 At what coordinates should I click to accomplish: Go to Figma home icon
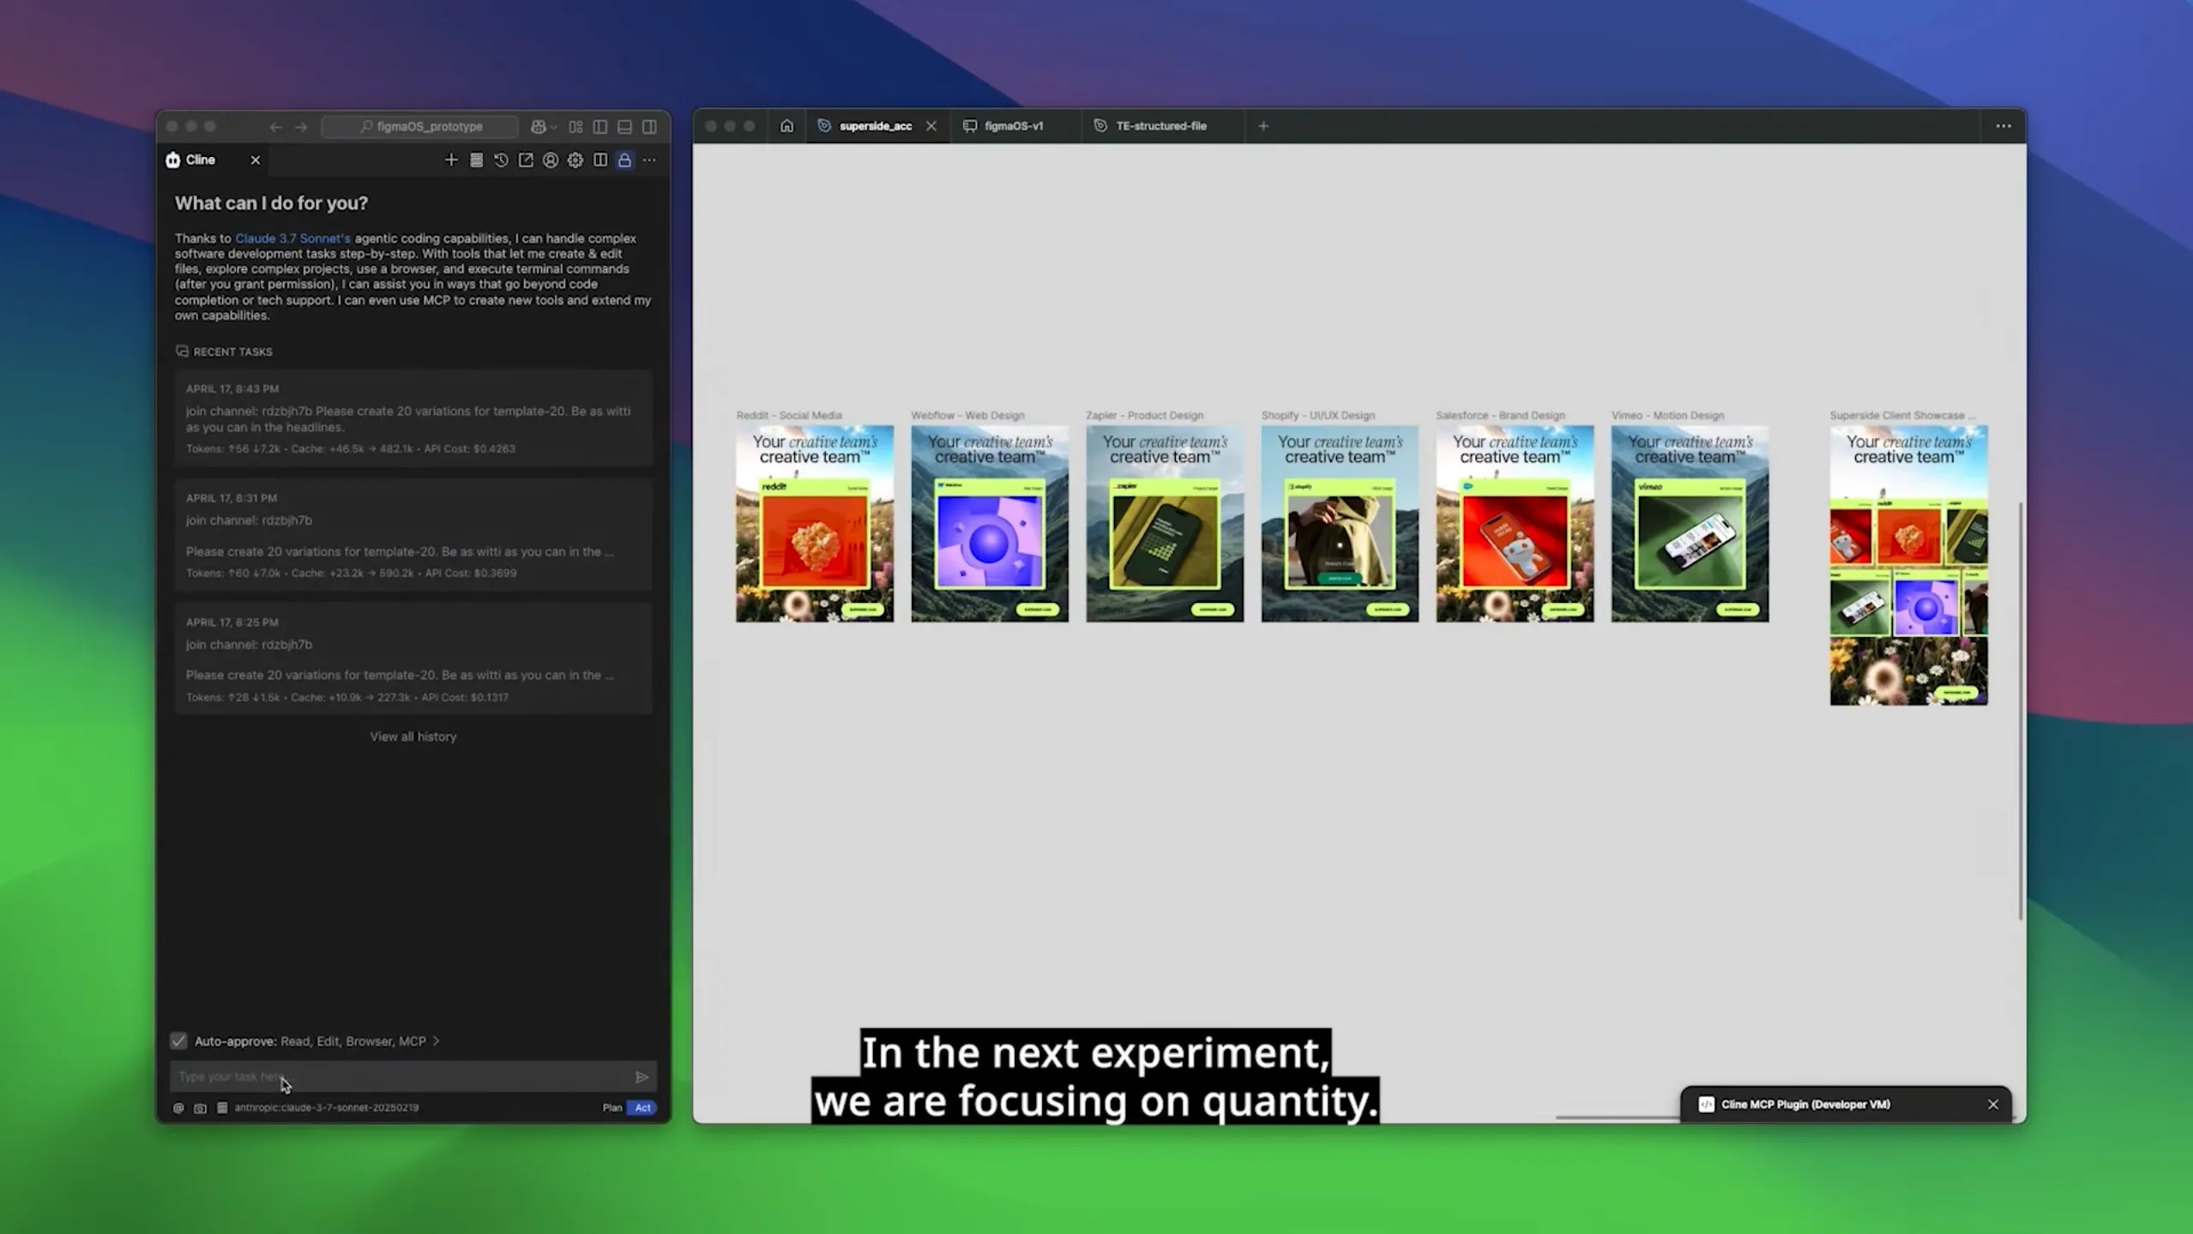(786, 126)
